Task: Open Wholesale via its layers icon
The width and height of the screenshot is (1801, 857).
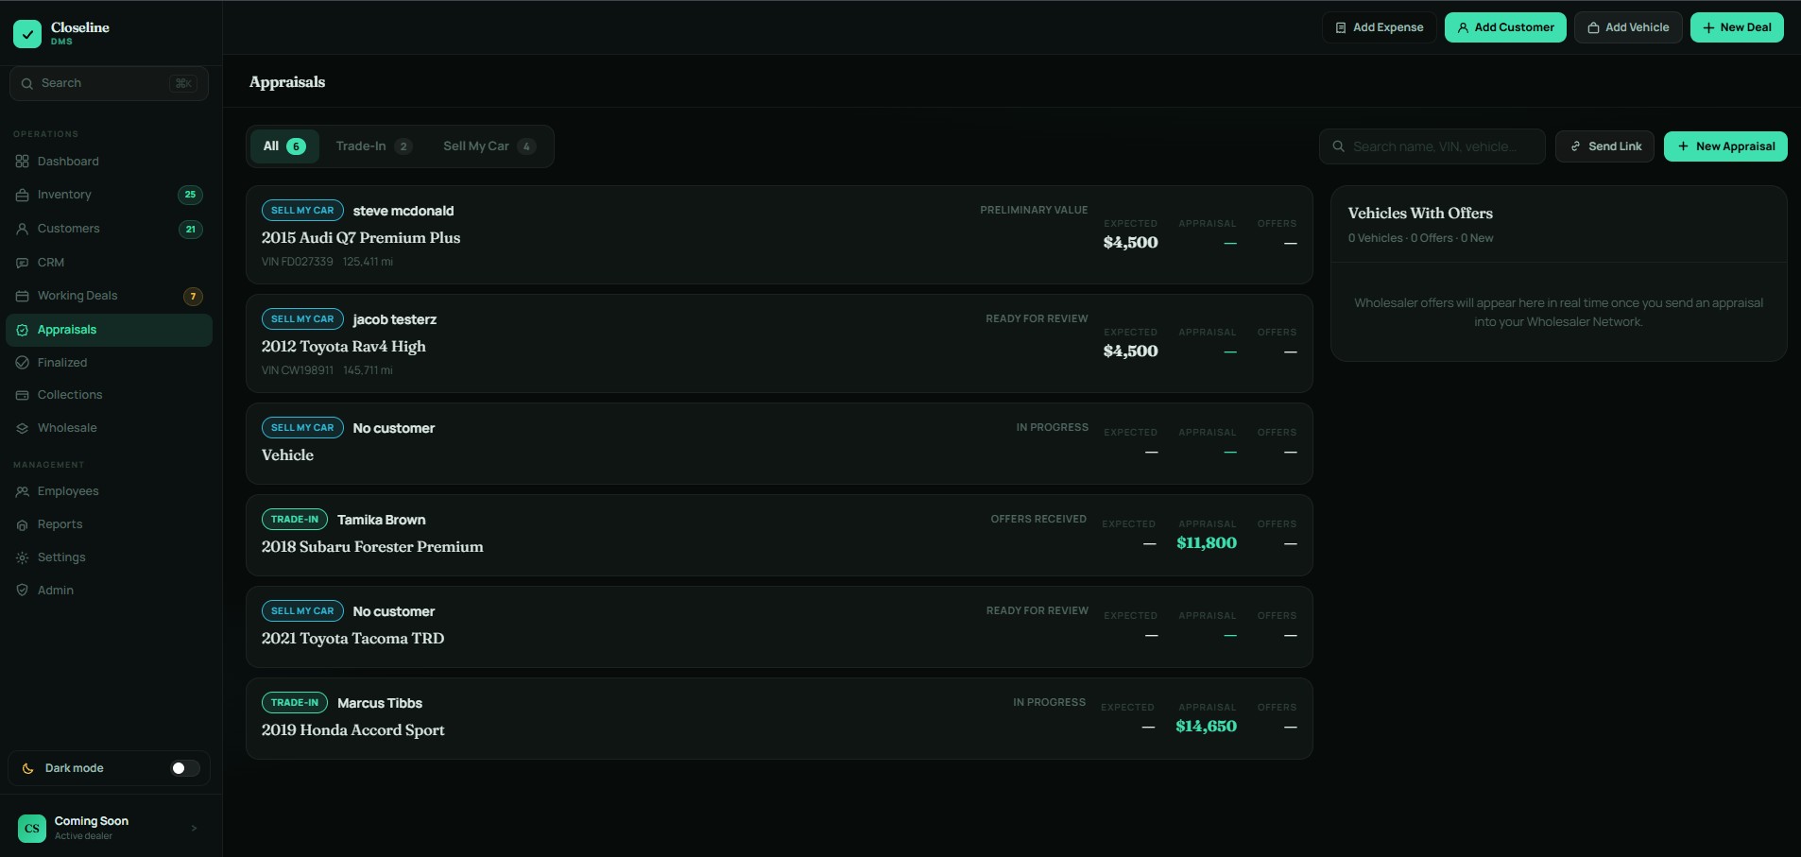Action: (22, 428)
